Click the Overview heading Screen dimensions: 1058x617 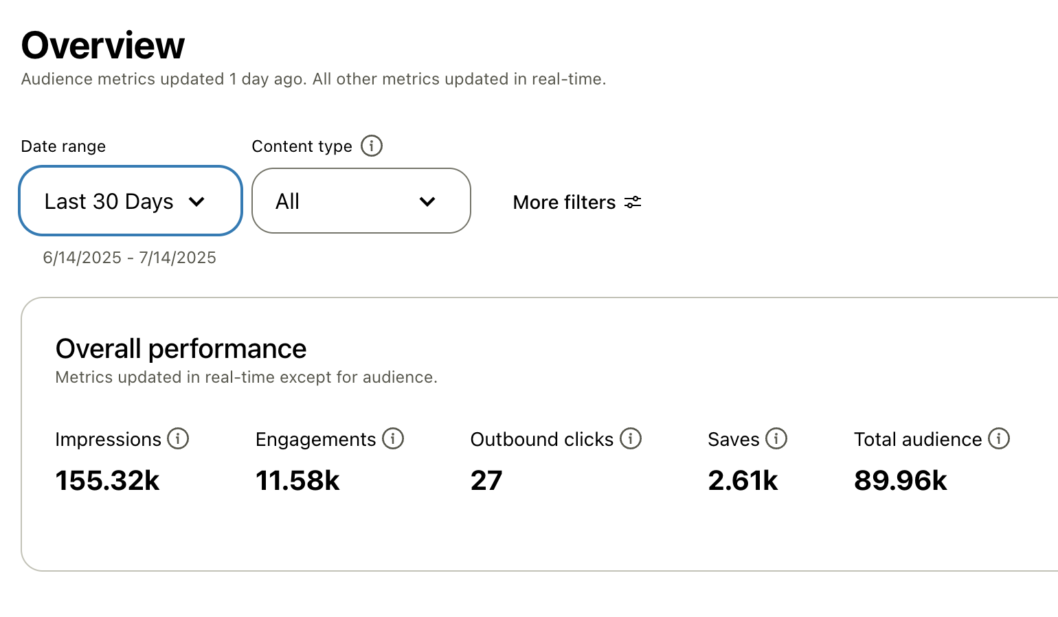click(103, 45)
